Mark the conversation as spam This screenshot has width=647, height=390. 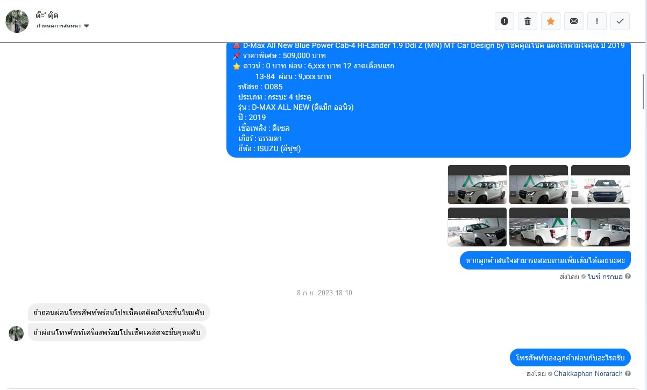click(x=504, y=21)
